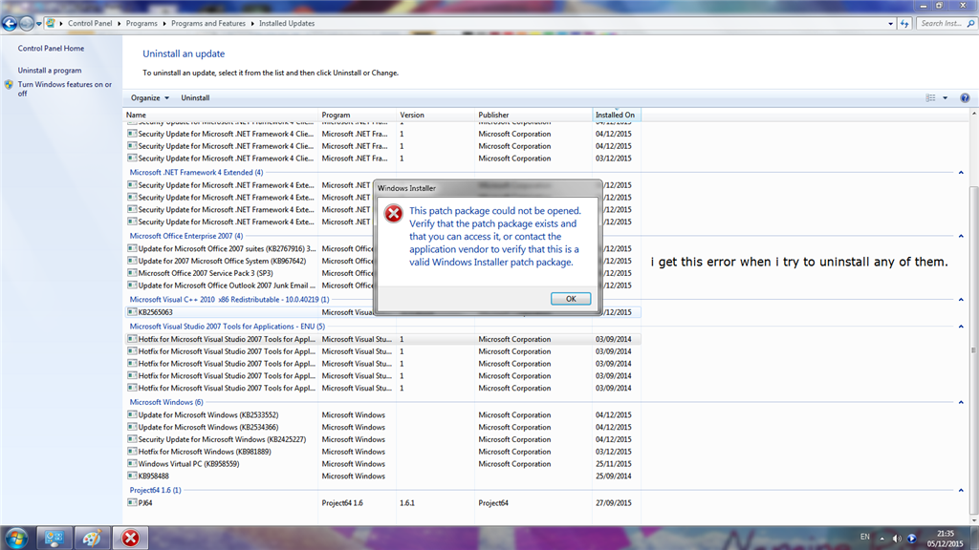979x550 pixels.
Task: Collapse the Project64 1.6 group
Action: 961,491
